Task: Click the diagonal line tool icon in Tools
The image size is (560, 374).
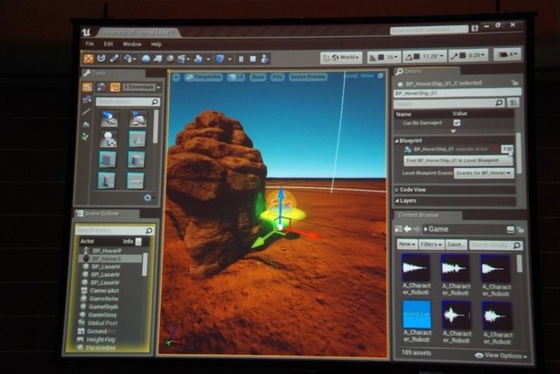Action: [86, 112]
